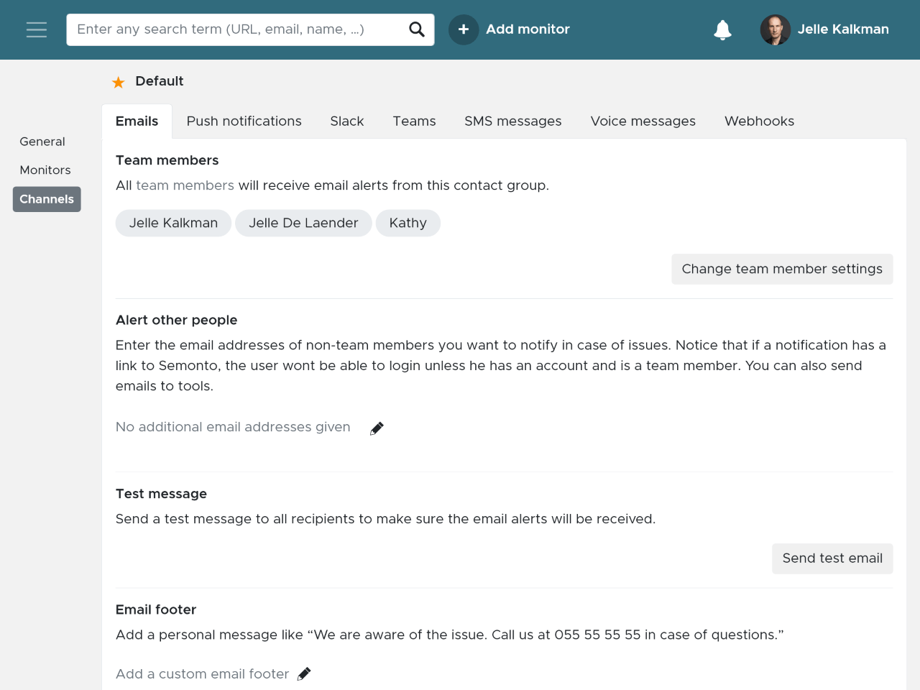
Task: Click the plus icon beside Add monitor
Action: click(x=464, y=29)
